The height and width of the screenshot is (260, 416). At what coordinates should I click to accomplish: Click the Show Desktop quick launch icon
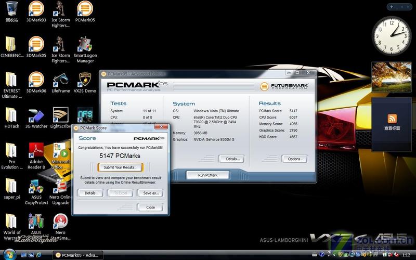[x=23, y=255]
